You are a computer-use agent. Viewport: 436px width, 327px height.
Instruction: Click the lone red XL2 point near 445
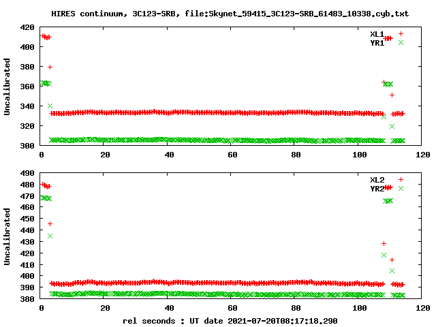(x=50, y=224)
